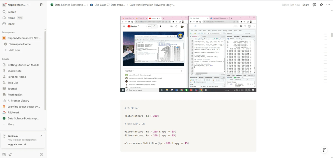
Task: Toggle the favorite star for this page
Action: tap(321, 5)
